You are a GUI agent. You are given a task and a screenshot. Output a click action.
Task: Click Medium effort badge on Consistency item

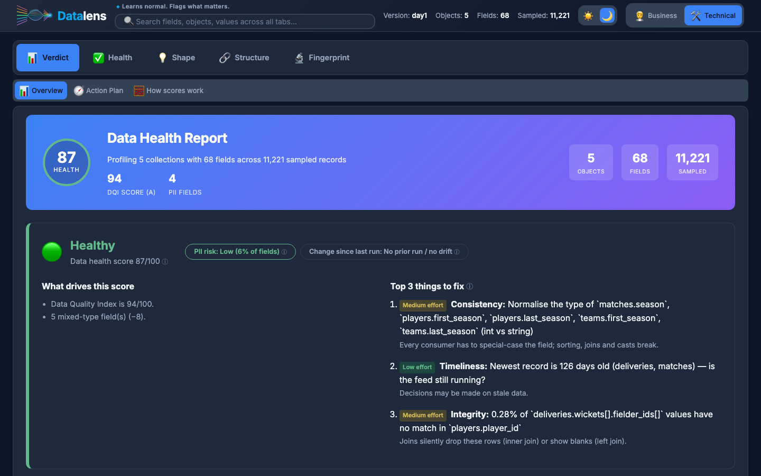coord(423,305)
